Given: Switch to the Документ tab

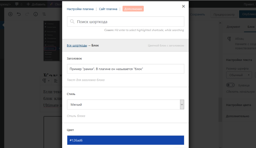Looking at the screenshot, I should coord(233,27).
